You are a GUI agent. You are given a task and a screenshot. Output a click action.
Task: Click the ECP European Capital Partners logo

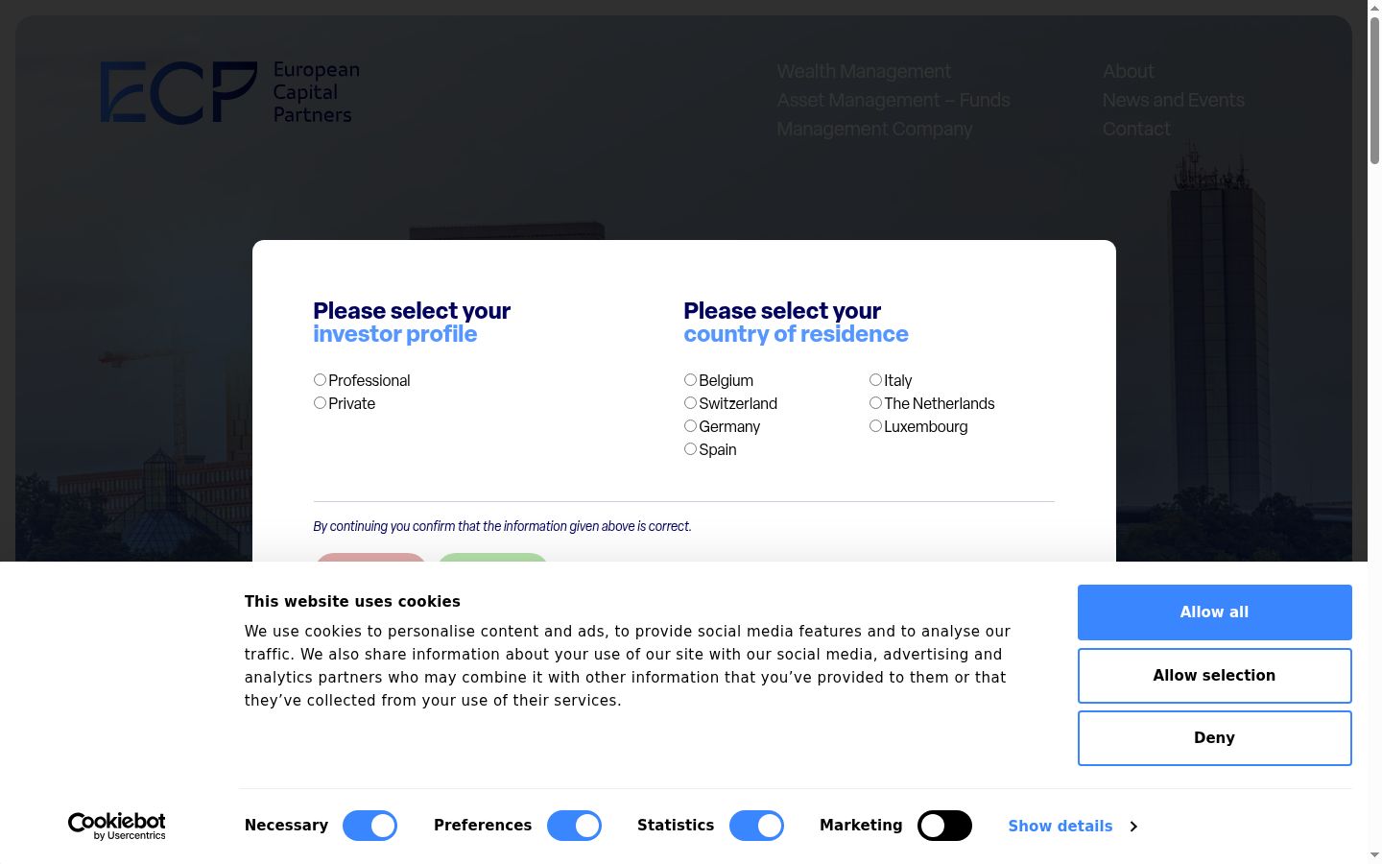click(x=230, y=92)
